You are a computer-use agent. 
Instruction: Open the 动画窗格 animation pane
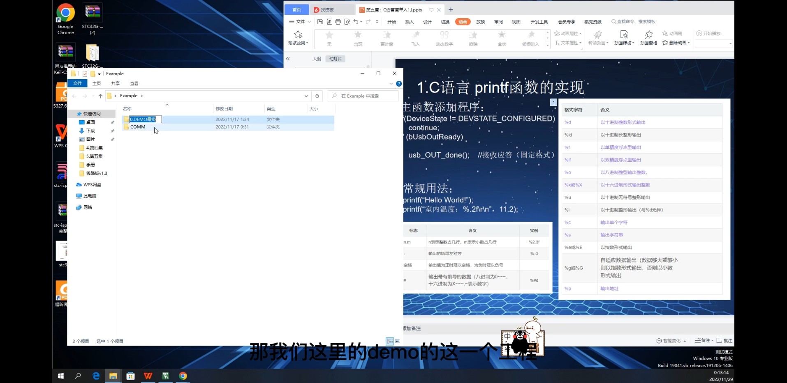[x=648, y=37]
